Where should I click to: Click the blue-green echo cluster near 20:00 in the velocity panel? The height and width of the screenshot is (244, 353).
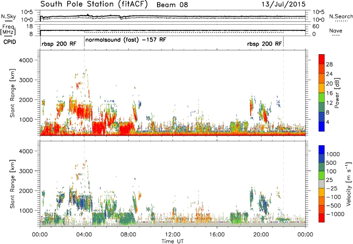[x=263, y=203]
